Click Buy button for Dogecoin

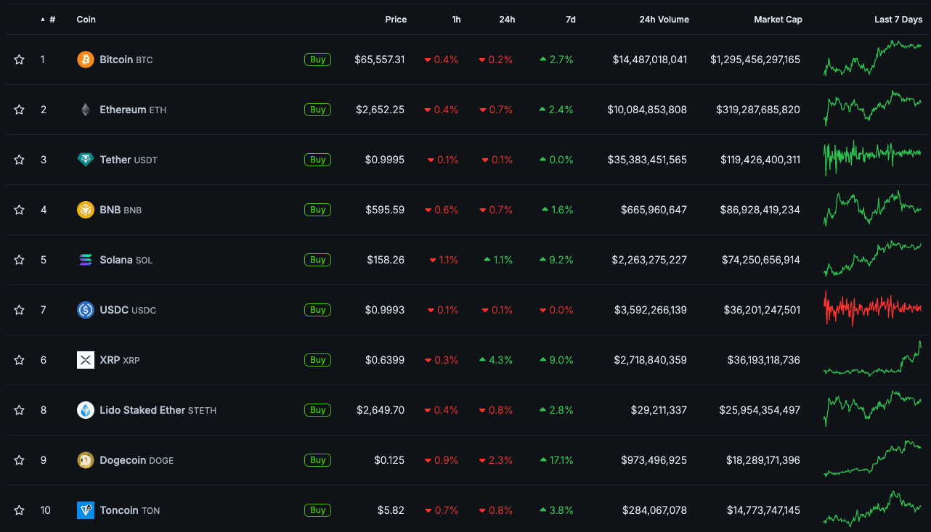coord(317,460)
